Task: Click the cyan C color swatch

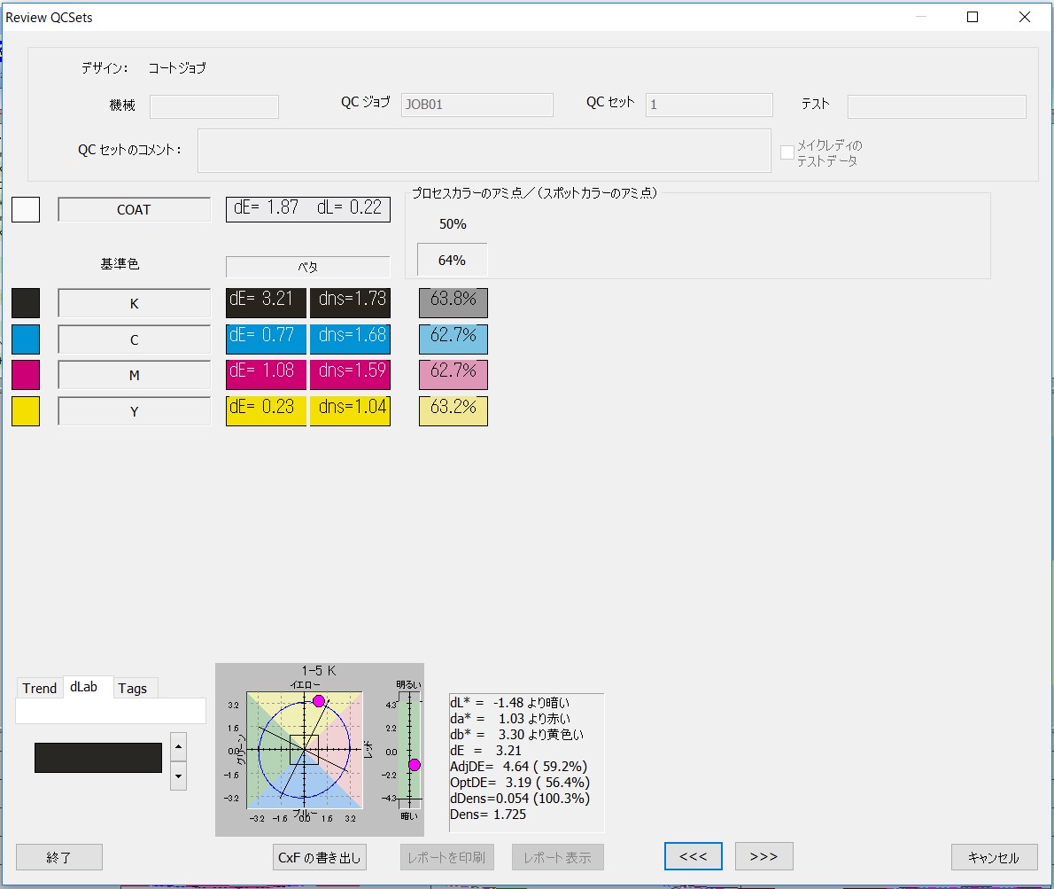Action: (26, 339)
